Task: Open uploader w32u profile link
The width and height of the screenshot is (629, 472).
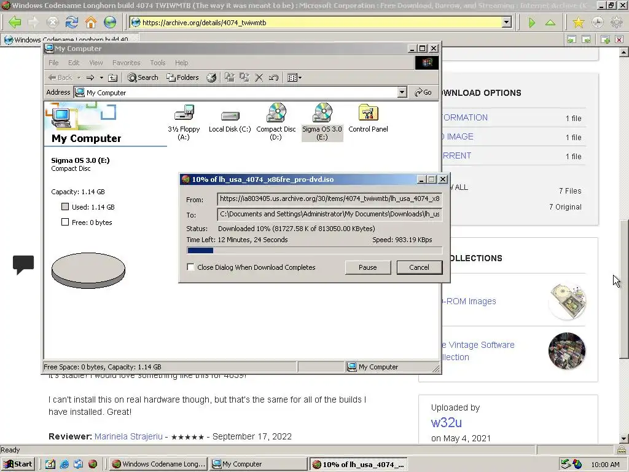Action: point(447,422)
